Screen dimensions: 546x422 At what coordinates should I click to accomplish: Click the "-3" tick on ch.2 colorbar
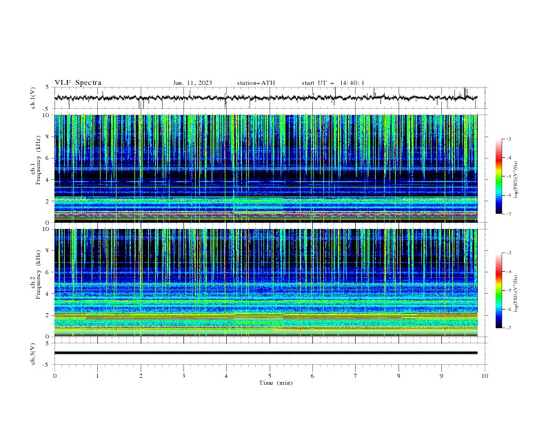pos(509,253)
